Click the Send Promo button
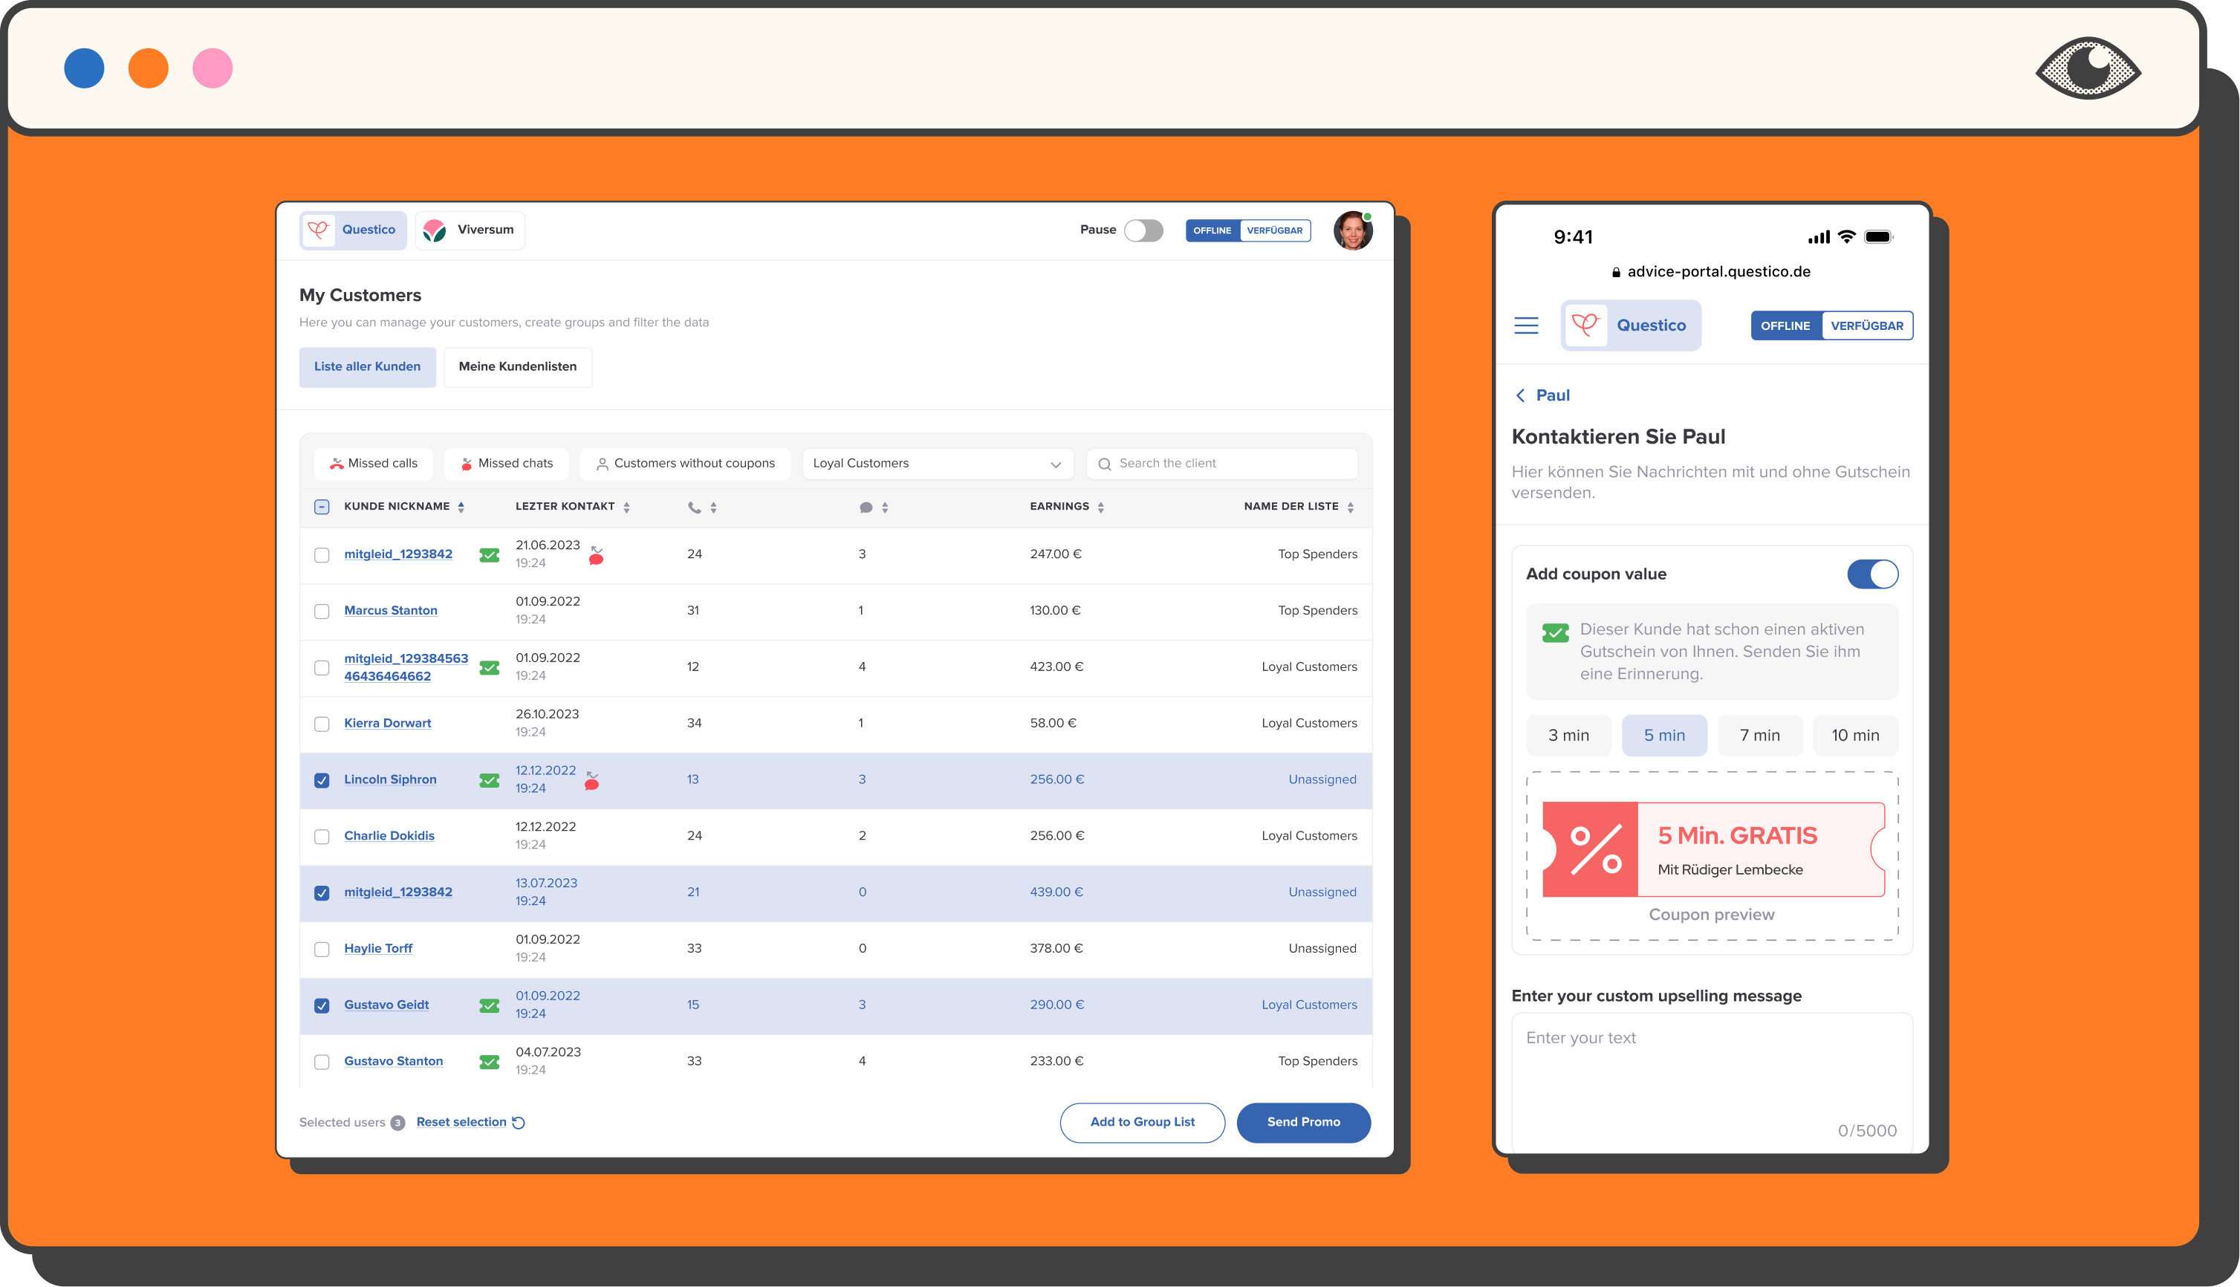 (x=1303, y=1122)
